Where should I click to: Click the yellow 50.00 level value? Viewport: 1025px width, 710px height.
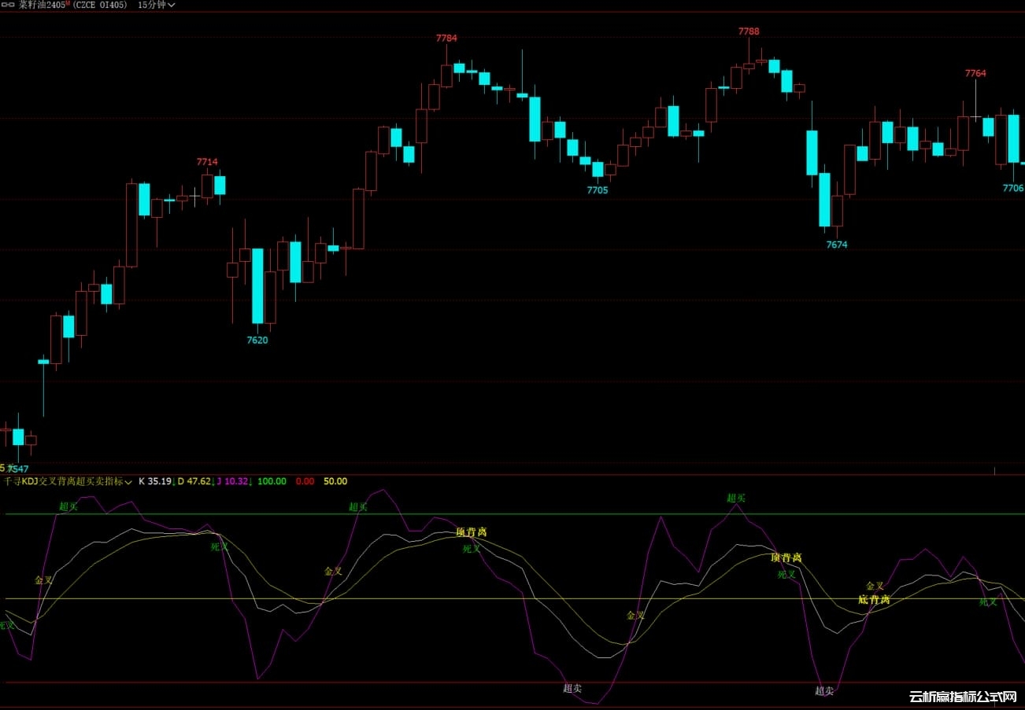click(335, 481)
